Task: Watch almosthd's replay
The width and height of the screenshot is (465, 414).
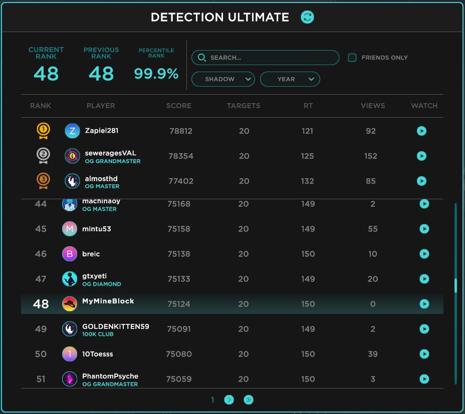Action: pos(421,181)
